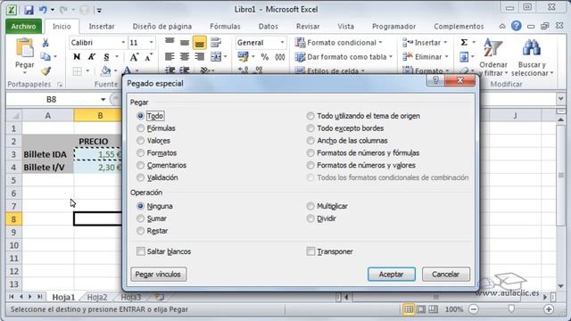
Task: Click the Save icon in quick access toolbar
Action: (29, 10)
